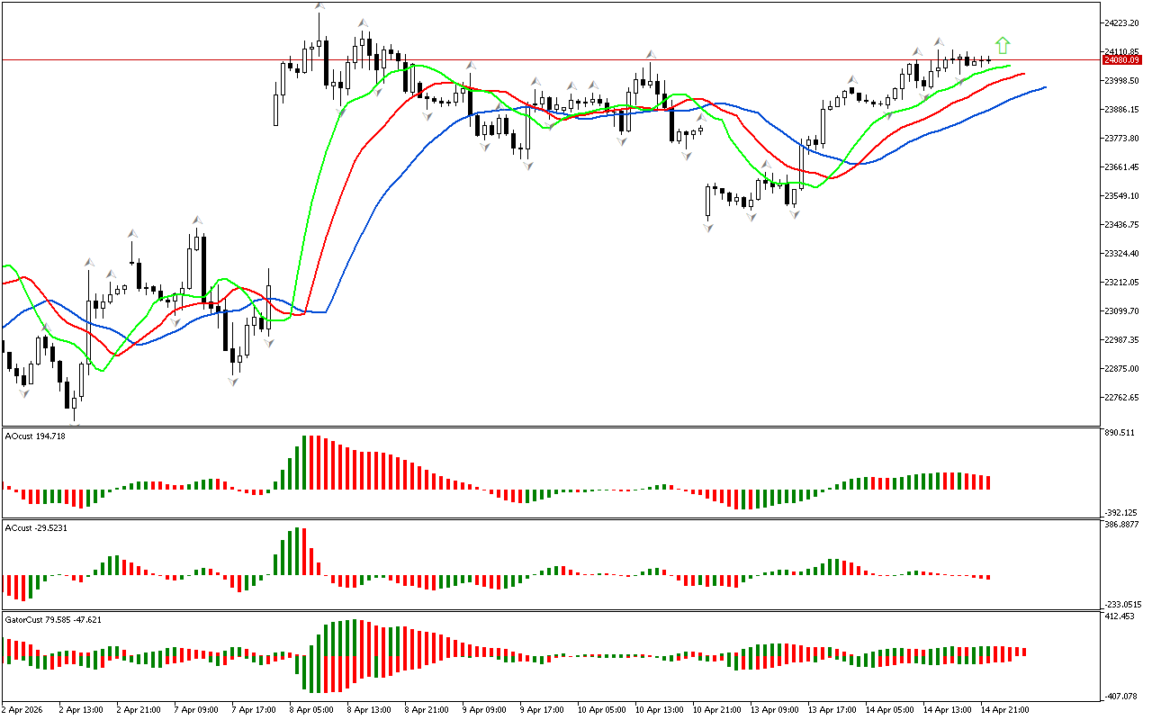This screenshot has height=720, width=1152.
Task: Click the 890.511 AOcust scale value
Action: point(1120,433)
